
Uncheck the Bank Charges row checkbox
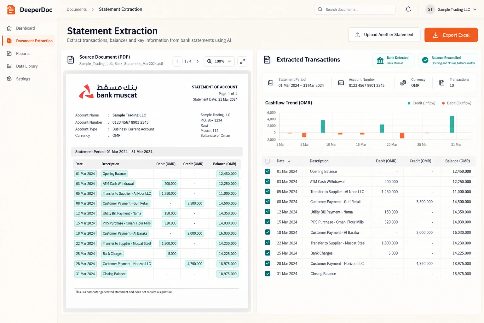[268, 253]
